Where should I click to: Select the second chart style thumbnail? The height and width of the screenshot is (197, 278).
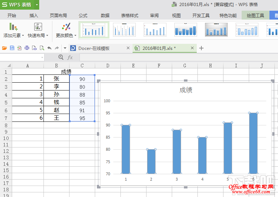(124, 30)
